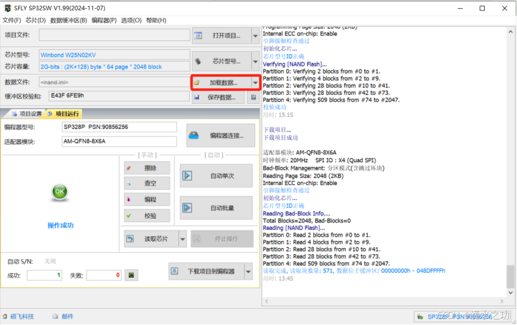Click the 查空 blank check button
Screen dimensions: 517x325
click(147, 183)
